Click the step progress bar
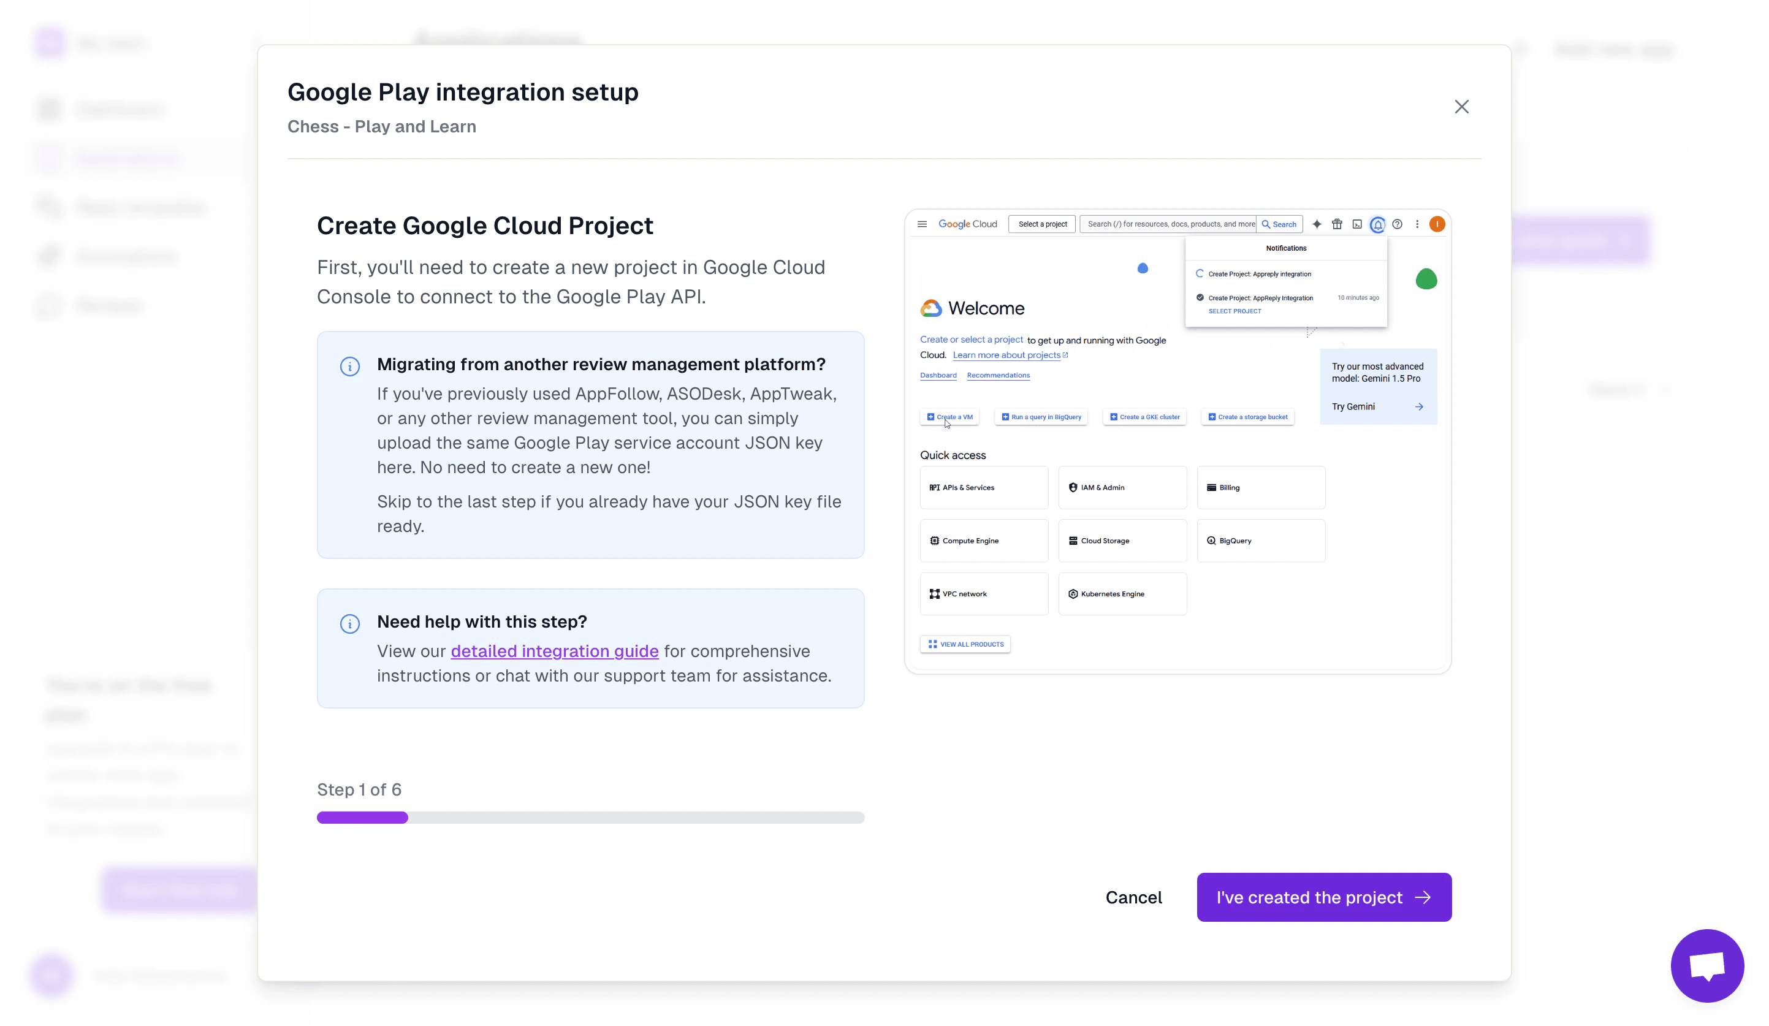1769x1026 pixels. coord(590,818)
